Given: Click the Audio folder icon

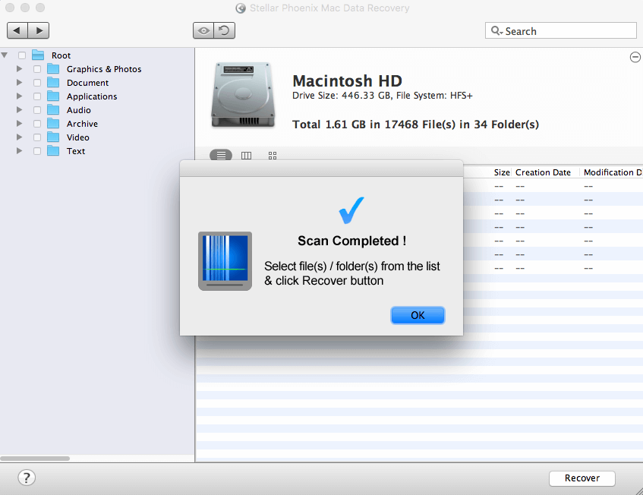Looking at the screenshot, I should tap(53, 110).
